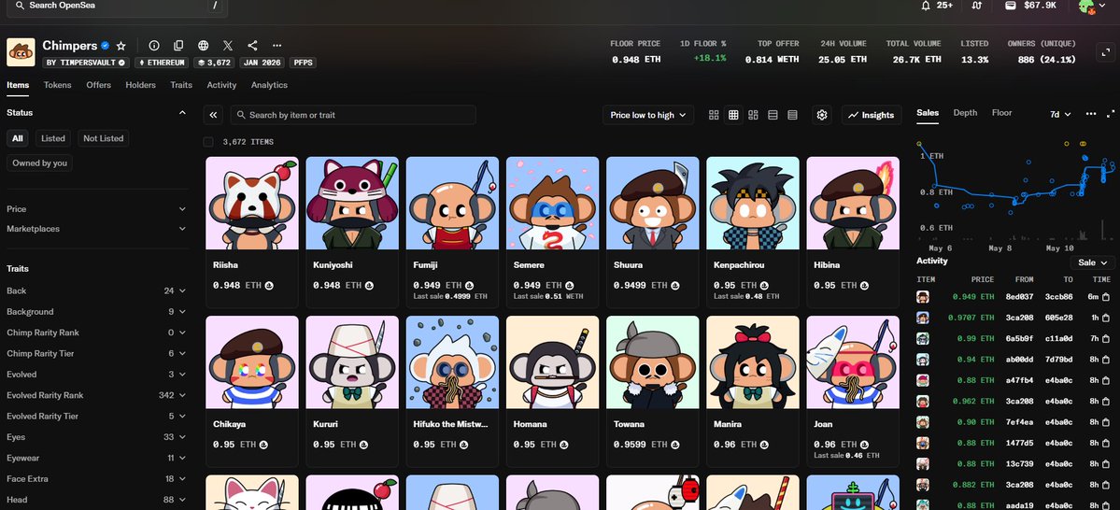
Task: Open collection website globe icon
Action: point(204,46)
